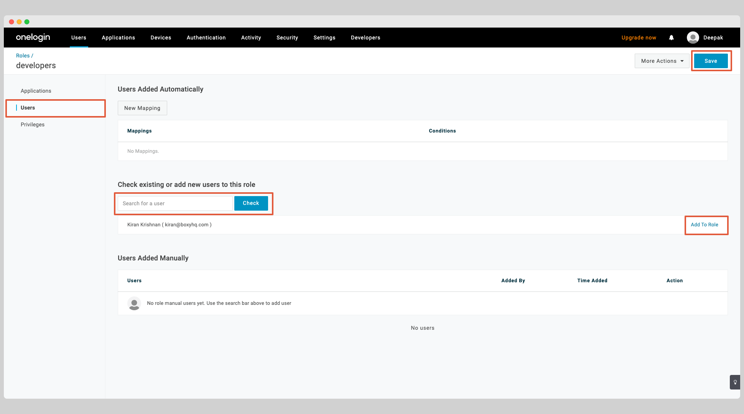Open the Privileges sidebar section
This screenshot has height=414, width=744.
[33, 124]
